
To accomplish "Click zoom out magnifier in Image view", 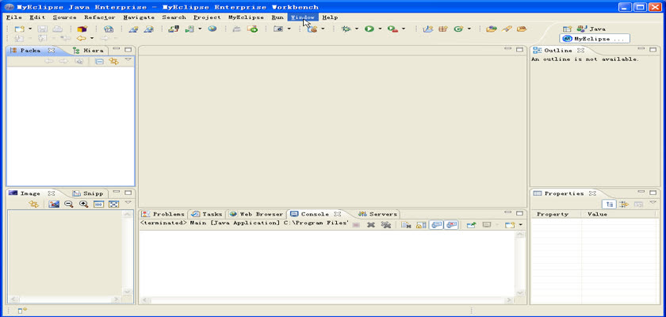I will click(x=68, y=204).
